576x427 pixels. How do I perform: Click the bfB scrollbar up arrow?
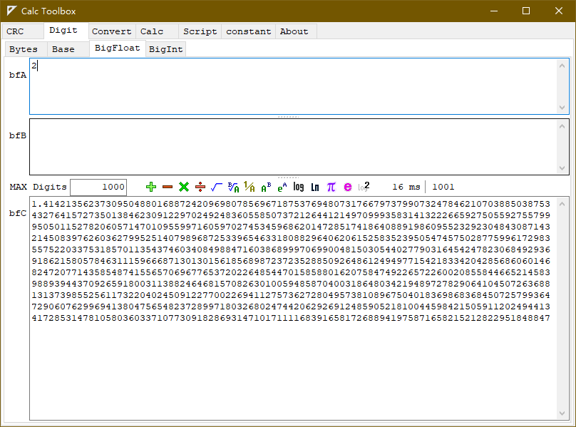pyautogui.click(x=562, y=126)
